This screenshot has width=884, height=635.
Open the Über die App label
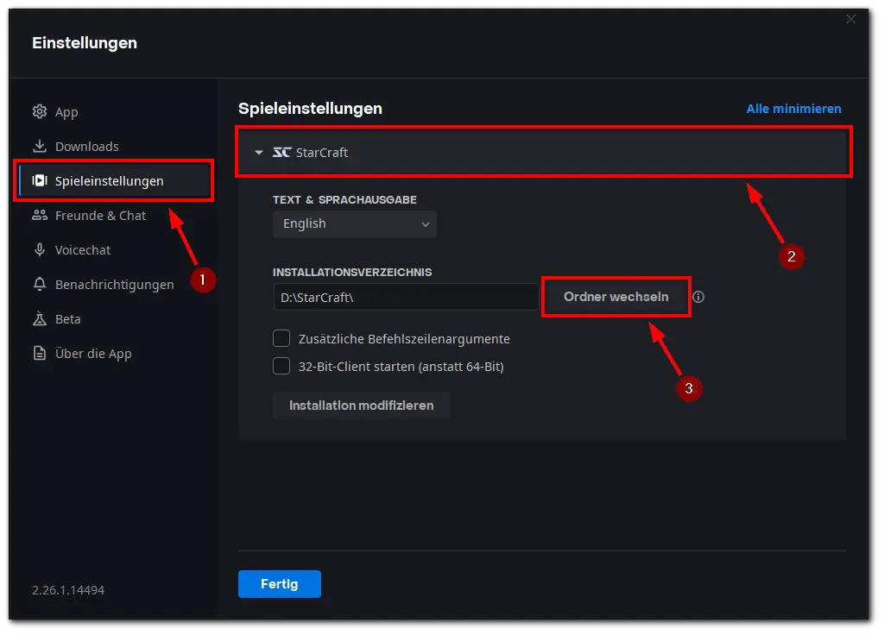pos(93,353)
